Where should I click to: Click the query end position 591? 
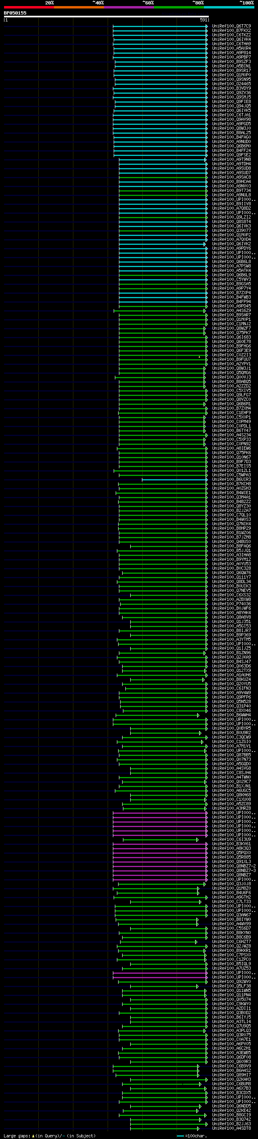pos(203,20)
